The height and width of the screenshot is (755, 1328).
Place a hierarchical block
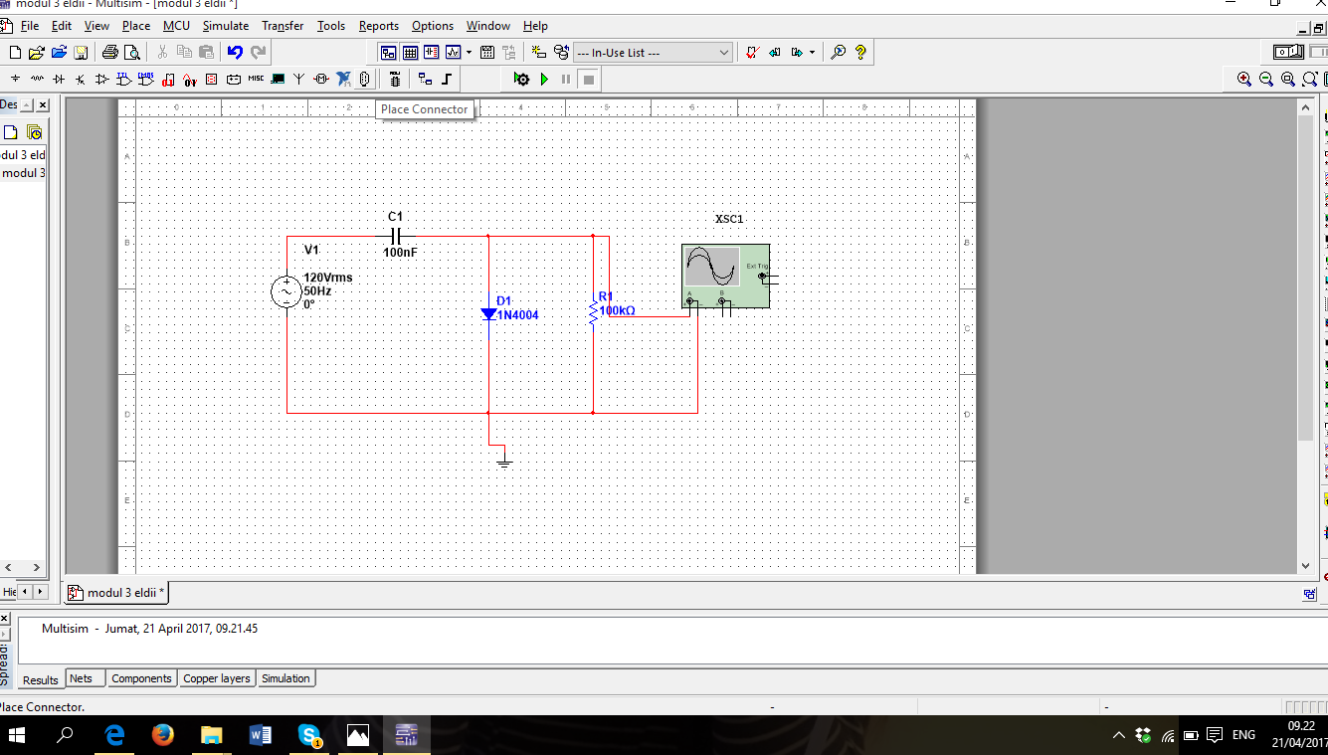click(x=425, y=79)
